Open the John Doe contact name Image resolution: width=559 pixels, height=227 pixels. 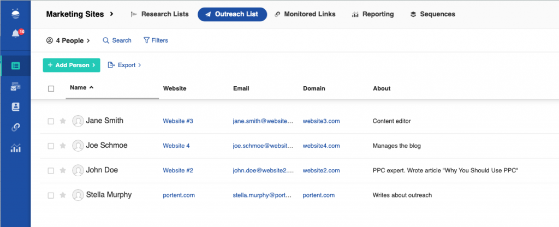click(x=102, y=170)
